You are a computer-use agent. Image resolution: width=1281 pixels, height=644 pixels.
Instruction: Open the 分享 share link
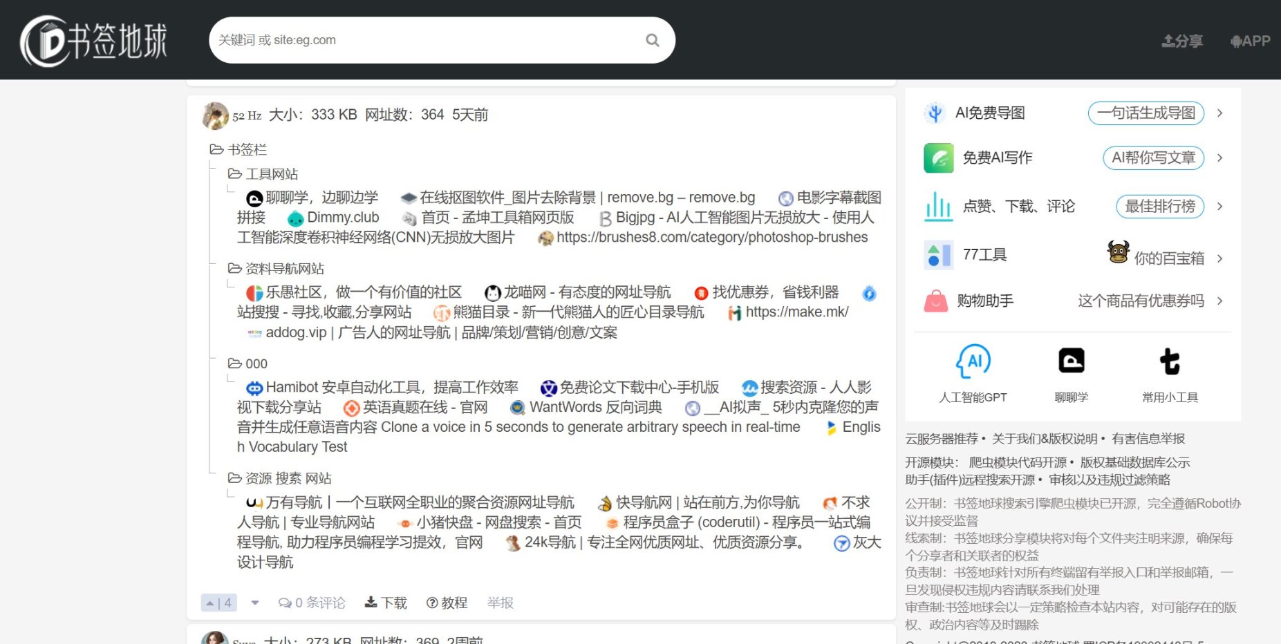pyautogui.click(x=1182, y=41)
